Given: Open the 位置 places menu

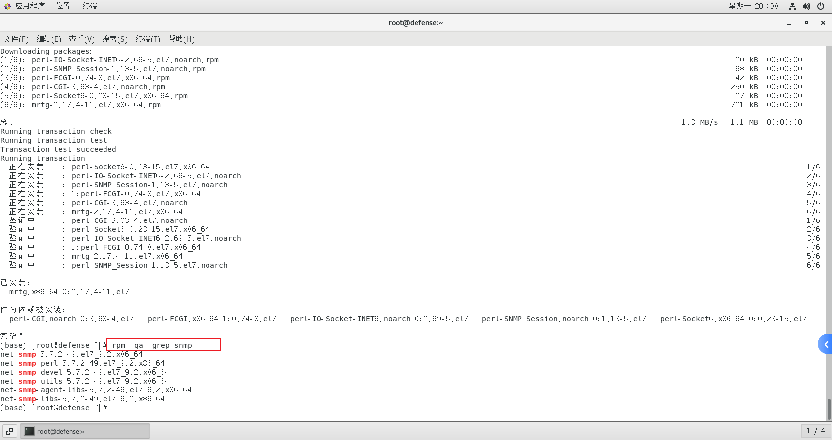Looking at the screenshot, I should tap(63, 6).
